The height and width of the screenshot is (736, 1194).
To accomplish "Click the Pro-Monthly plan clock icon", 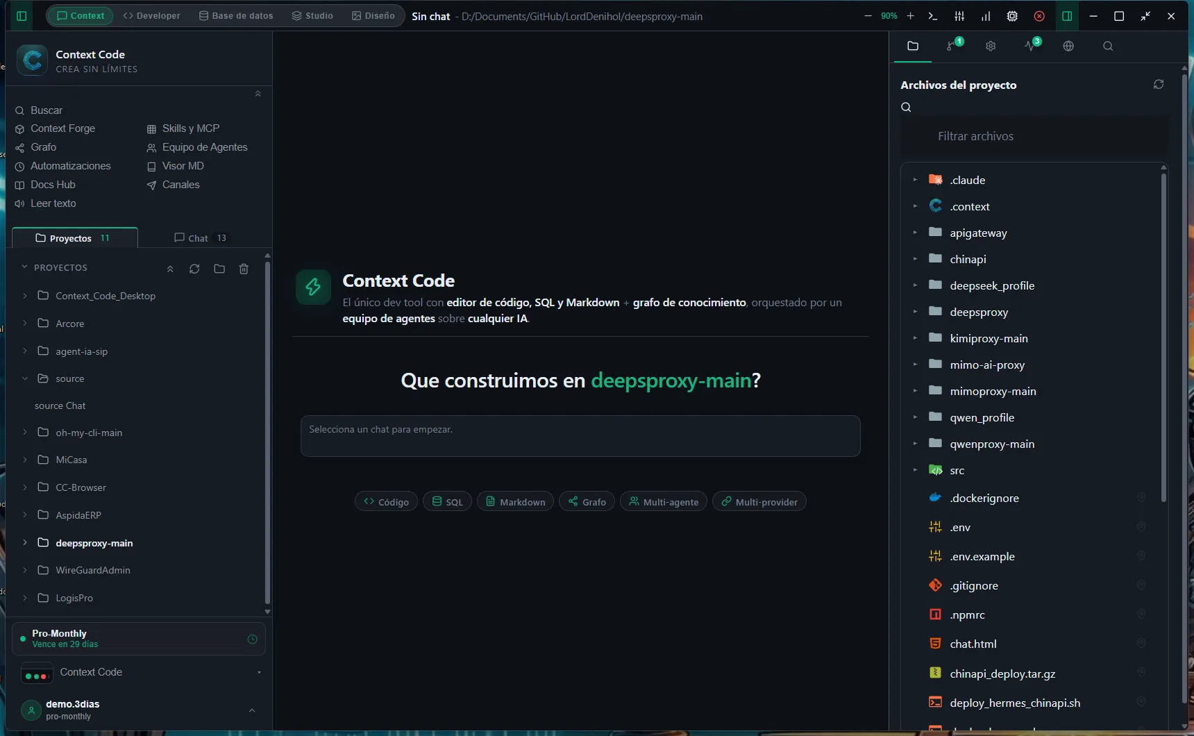I will pyautogui.click(x=252, y=639).
